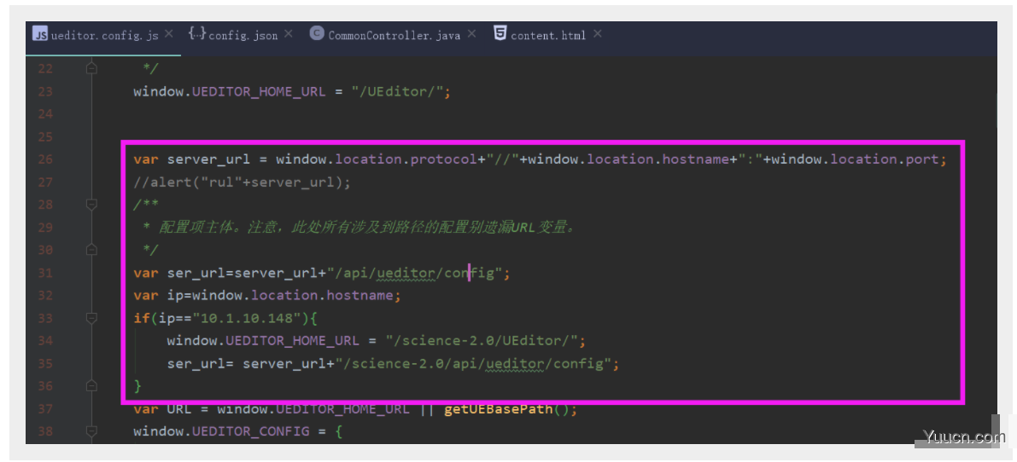
Task: Open the CommonController.java tab
Action: (x=395, y=36)
